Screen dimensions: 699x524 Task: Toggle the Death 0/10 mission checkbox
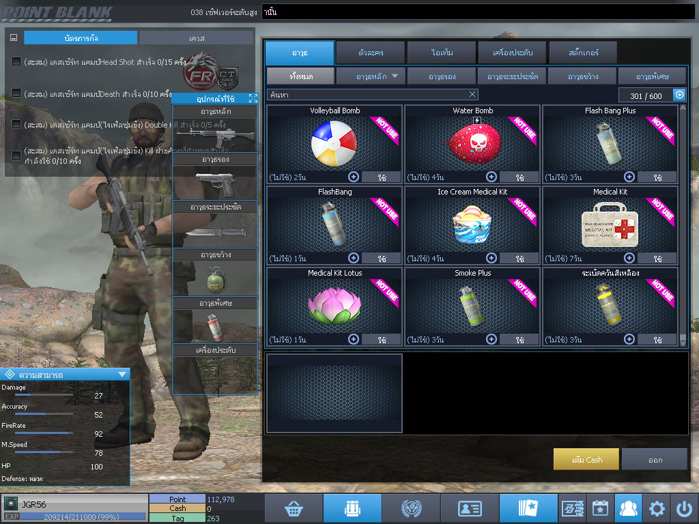16,93
